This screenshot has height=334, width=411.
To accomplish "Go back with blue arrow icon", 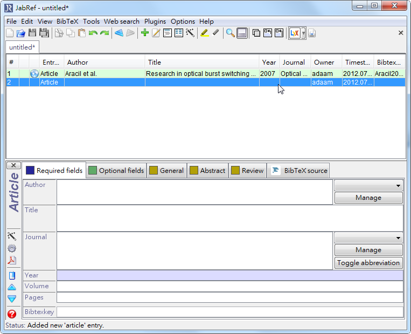I will (x=119, y=33).
